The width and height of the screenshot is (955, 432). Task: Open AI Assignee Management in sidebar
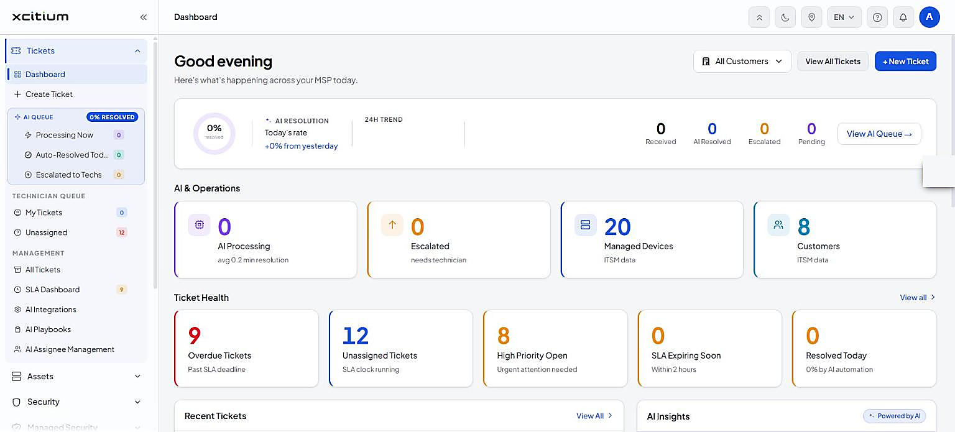(x=77, y=349)
